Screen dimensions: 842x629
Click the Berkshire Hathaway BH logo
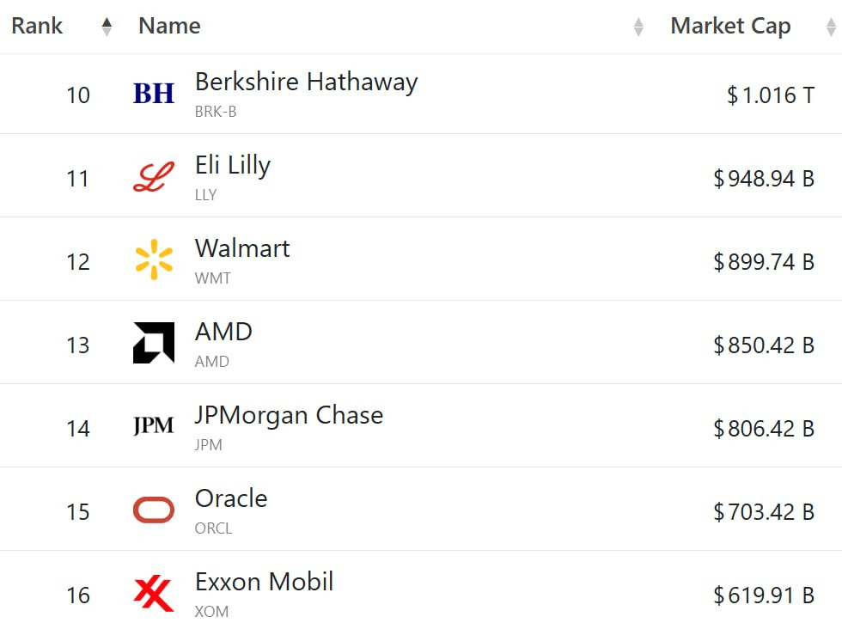[x=154, y=94]
